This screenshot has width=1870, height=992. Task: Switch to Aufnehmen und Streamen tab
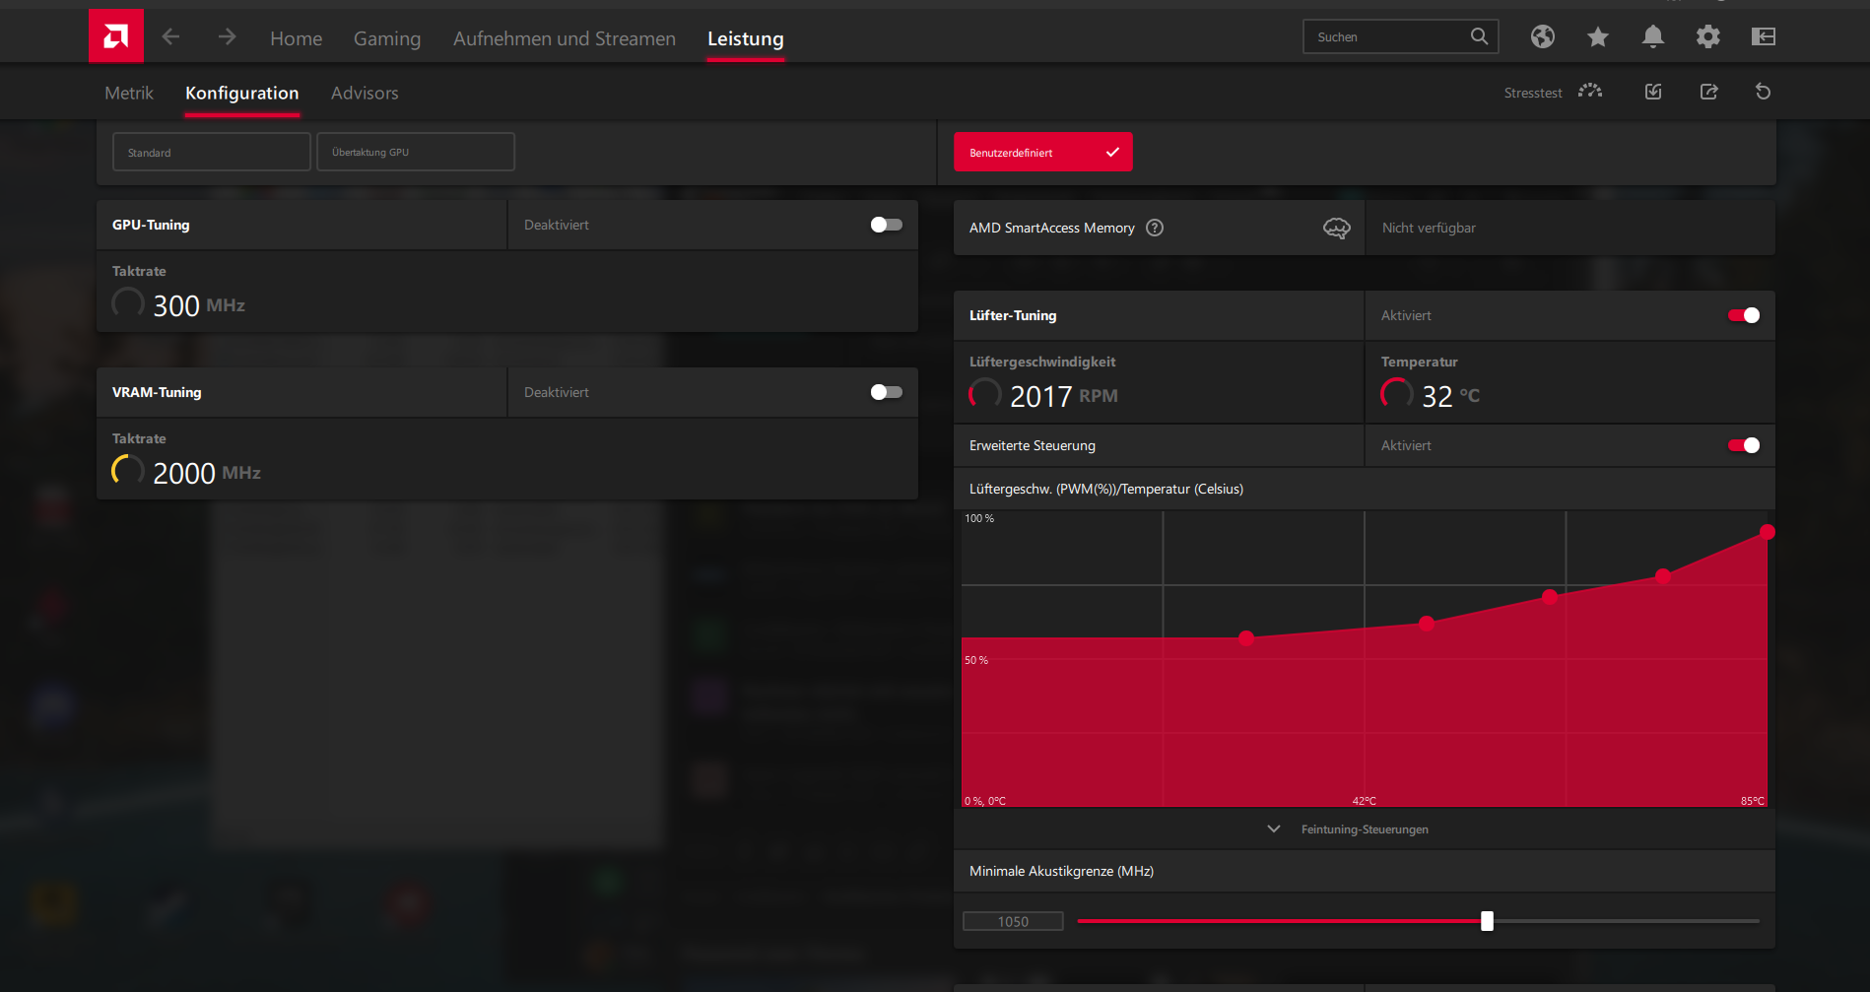click(565, 38)
